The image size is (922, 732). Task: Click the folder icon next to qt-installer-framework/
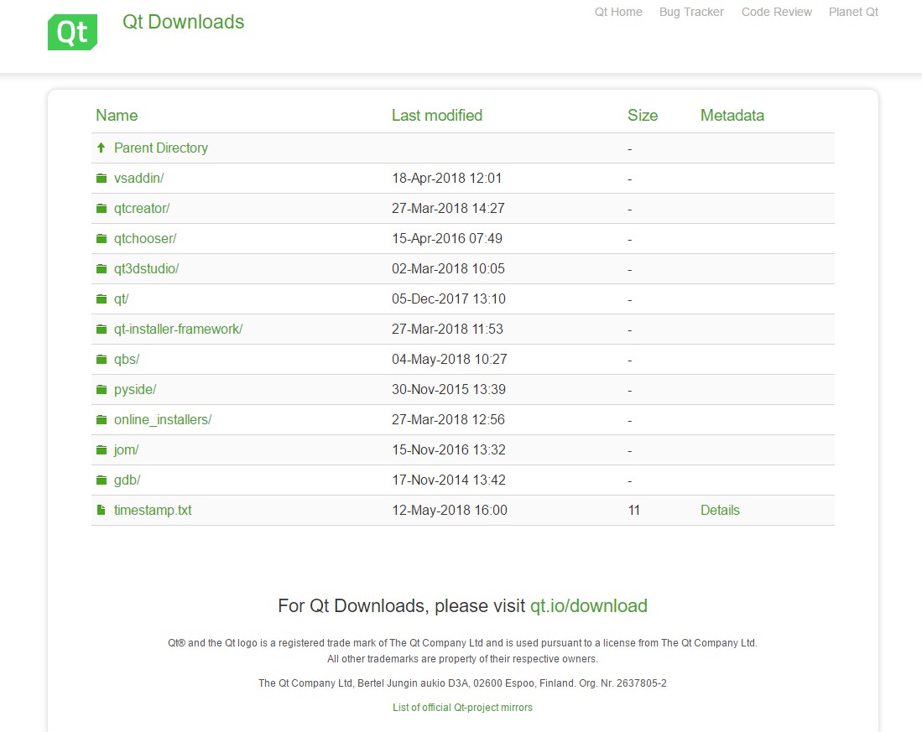[x=102, y=329]
